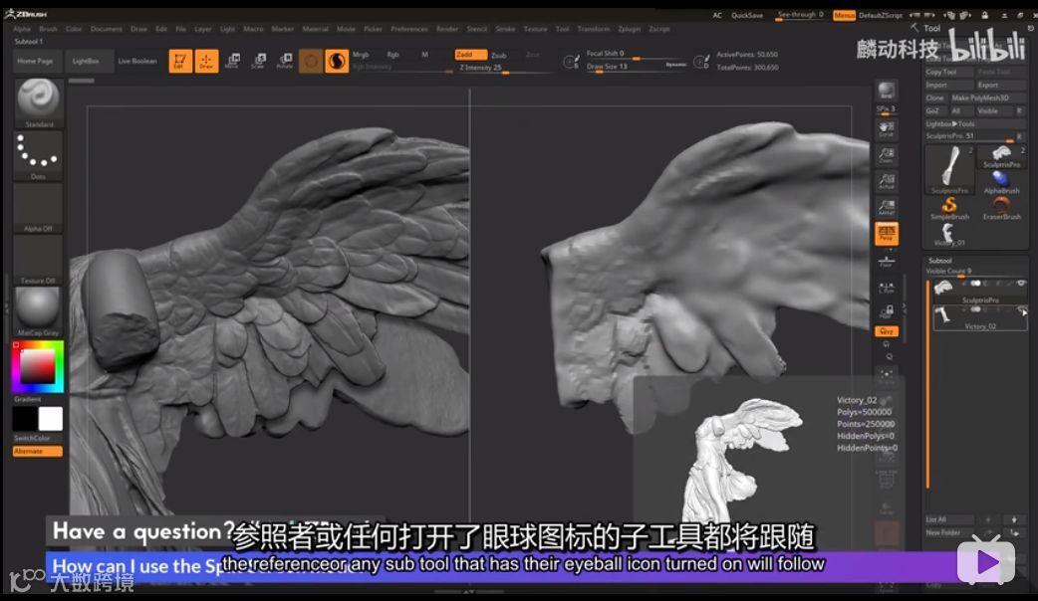Open the Zplugin menu
The image size is (1038, 601).
click(630, 29)
